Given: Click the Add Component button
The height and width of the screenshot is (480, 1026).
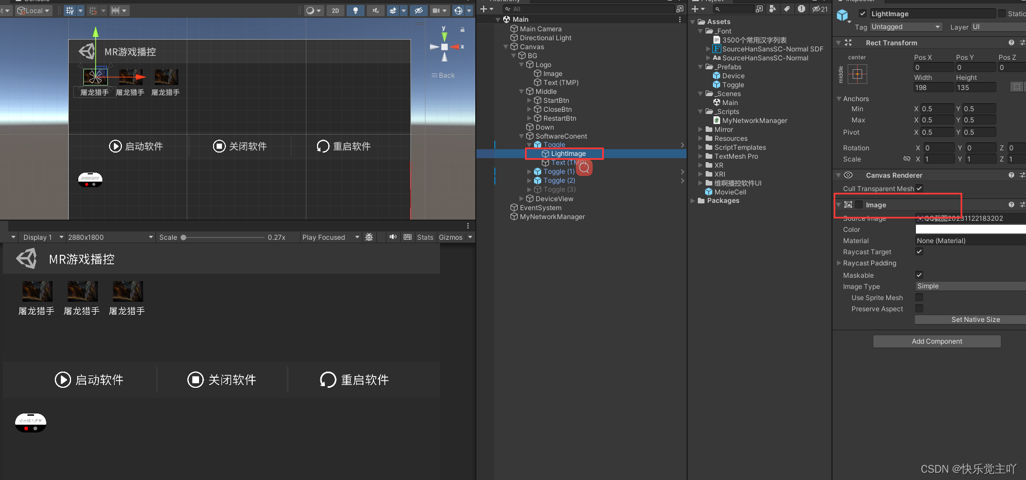Looking at the screenshot, I should coord(937,341).
